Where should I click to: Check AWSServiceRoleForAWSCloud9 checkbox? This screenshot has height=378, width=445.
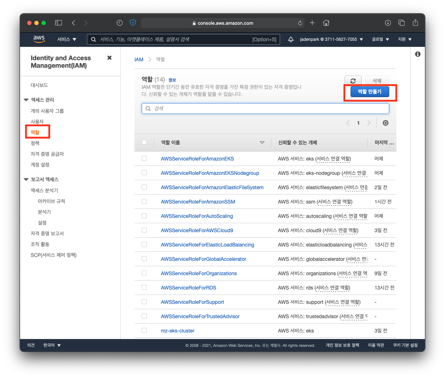[x=144, y=230]
